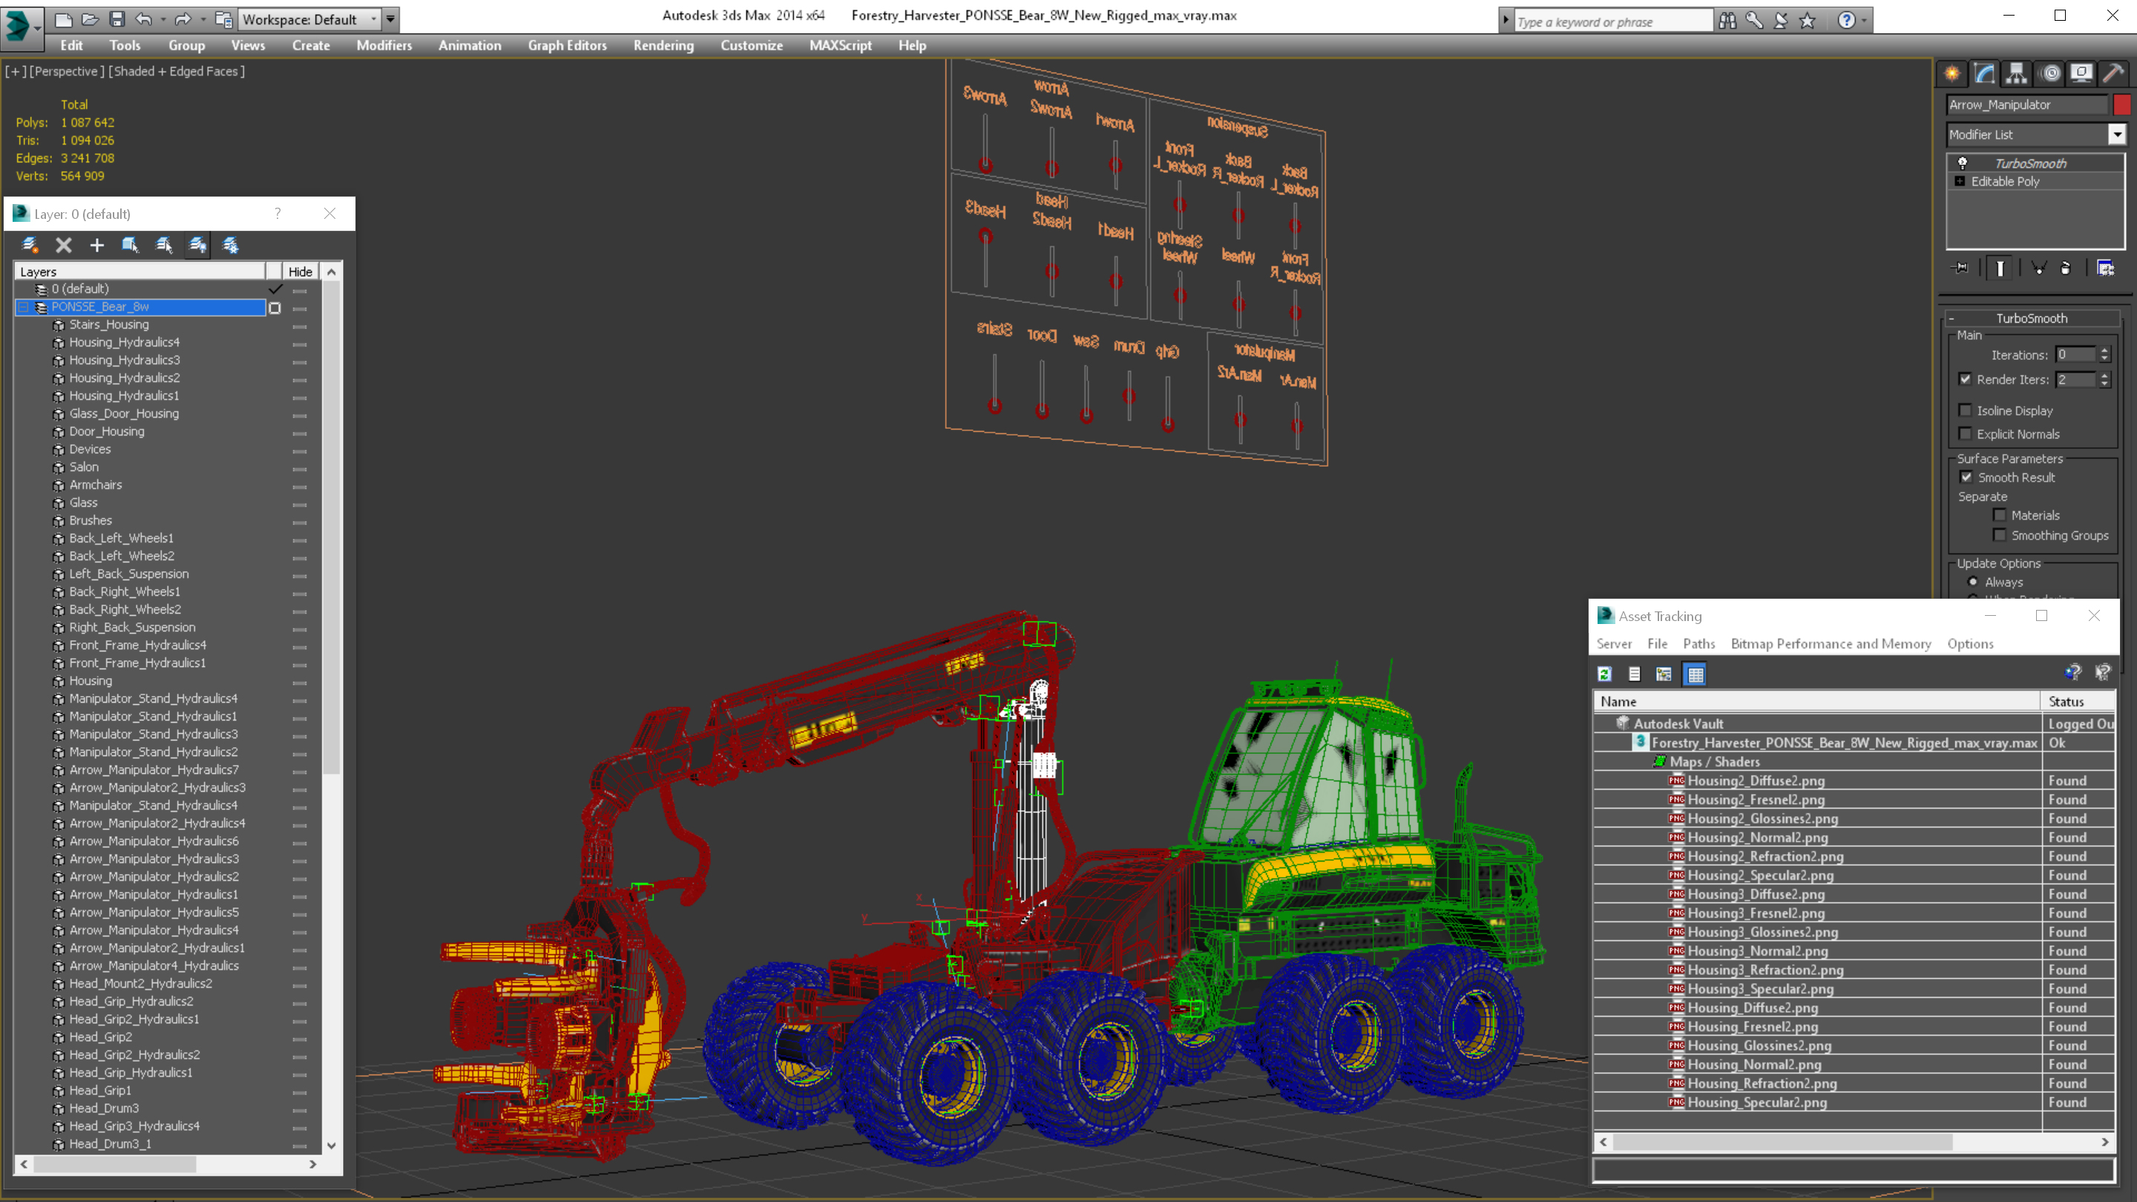Click the Redo icon
Screen dimensions: 2137x1202
click(183, 19)
